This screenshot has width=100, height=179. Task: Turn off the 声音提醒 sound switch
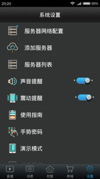pyautogui.click(x=83, y=81)
